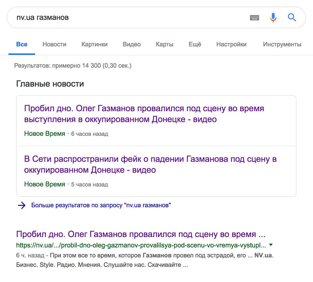The width and height of the screenshot is (313, 282).
Task: Switch to the 'Новости' tab
Action: click(x=54, y=44)
